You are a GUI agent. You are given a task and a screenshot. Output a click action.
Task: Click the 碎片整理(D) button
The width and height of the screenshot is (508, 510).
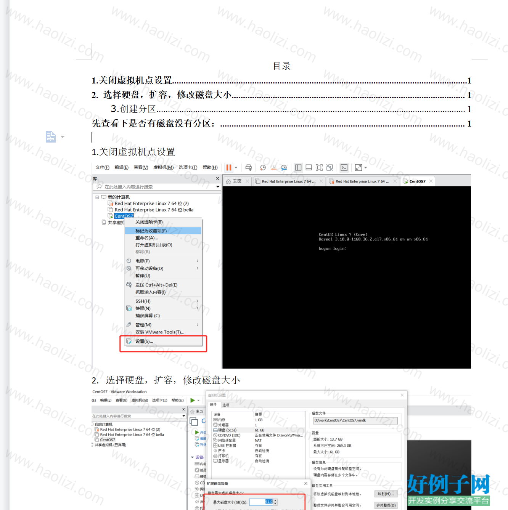pos(386,505)
